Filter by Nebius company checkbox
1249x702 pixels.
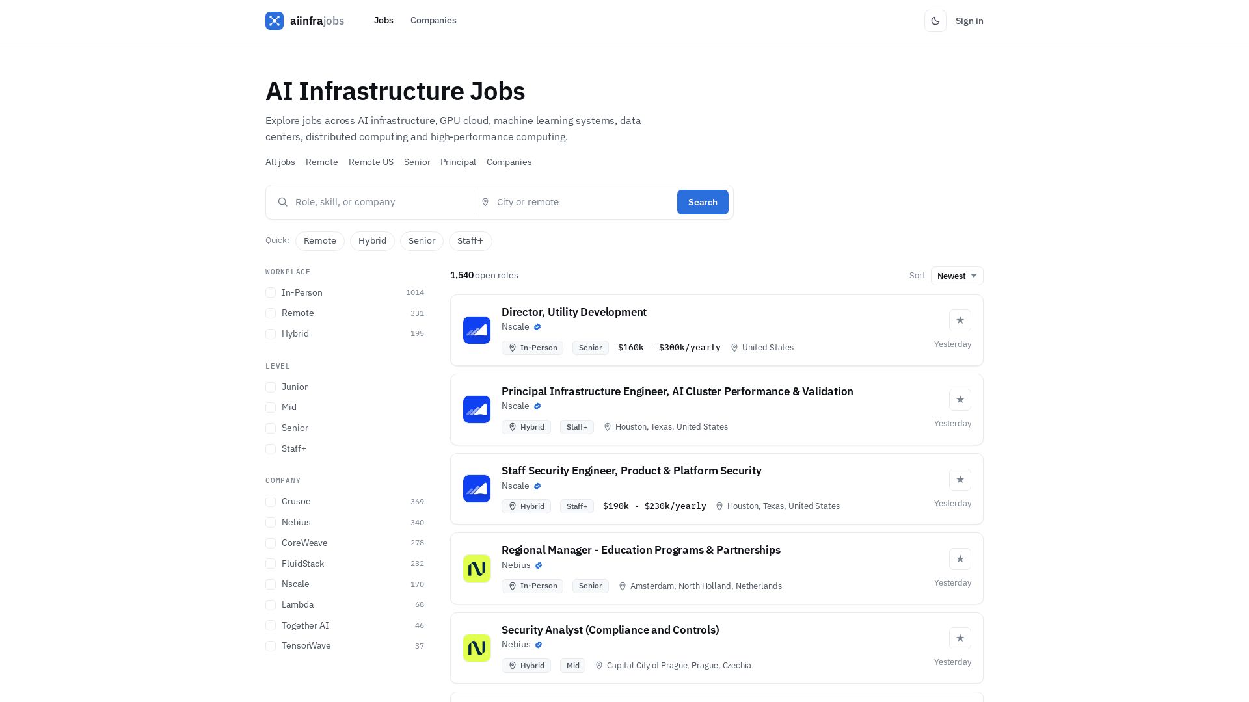click(271, 523)
